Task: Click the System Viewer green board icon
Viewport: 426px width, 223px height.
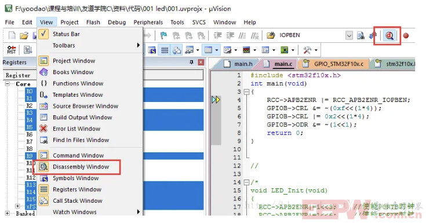Action: point(284,50)
